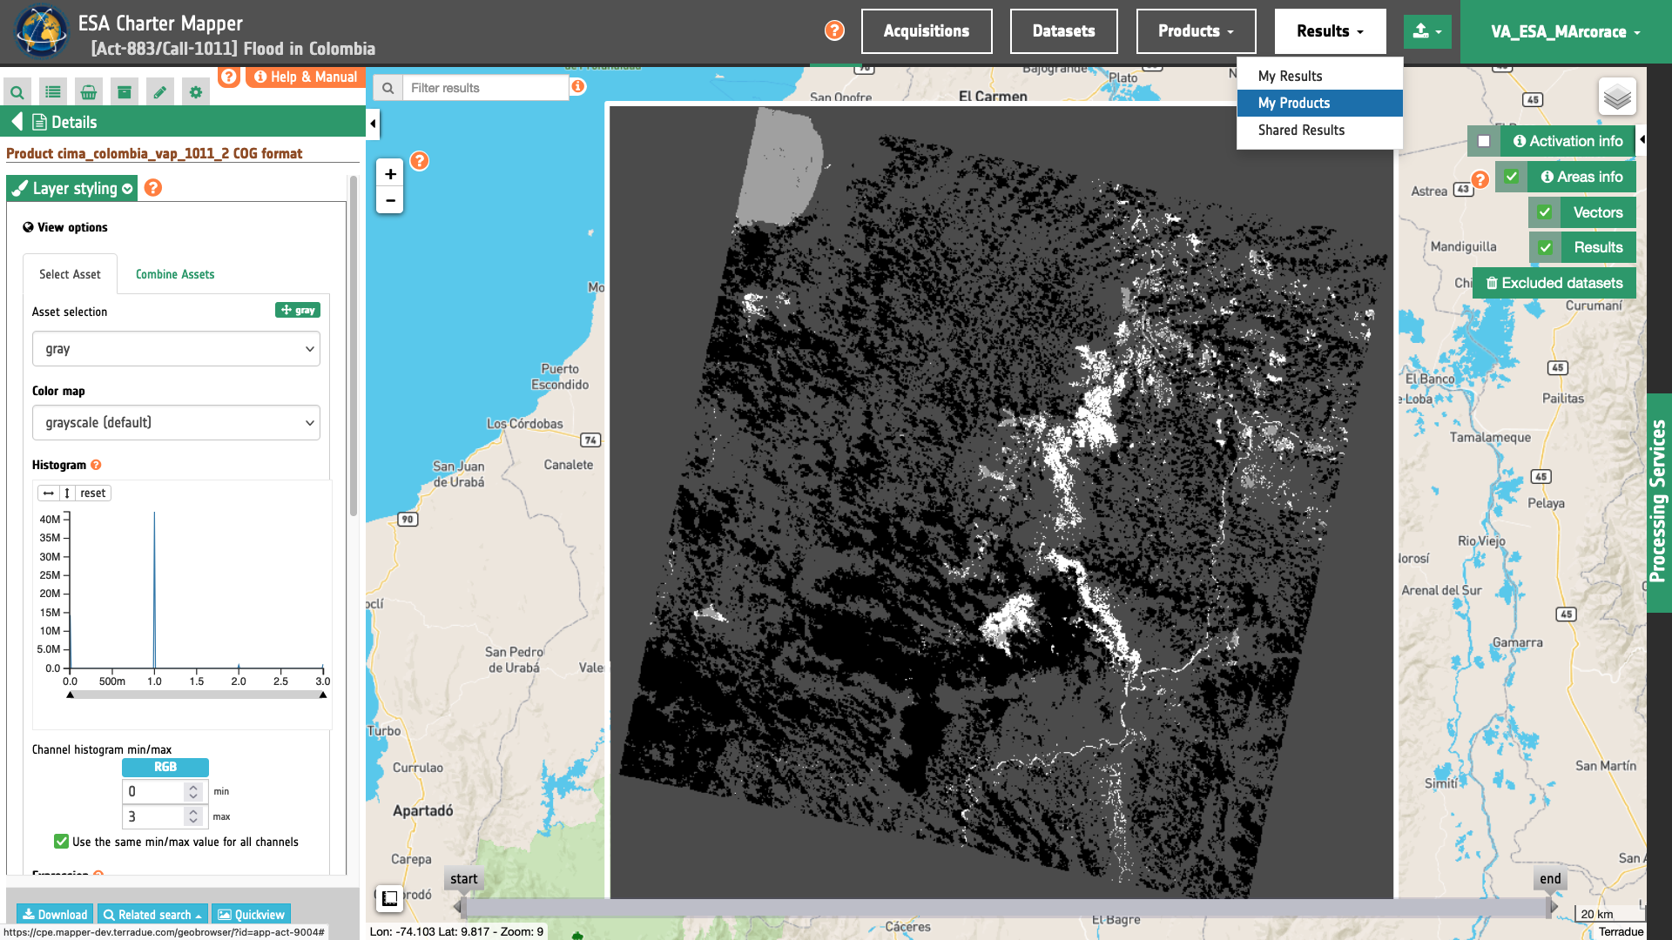Screen dimensions: 1672x940
Task: Click the Download button
Action: (x=55, y=915)
